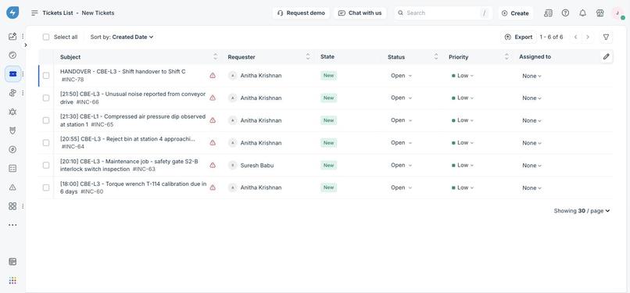Open the hamburger menu beside Tickets List
This screenshot has height=293, width=630.
pos(34,13)
